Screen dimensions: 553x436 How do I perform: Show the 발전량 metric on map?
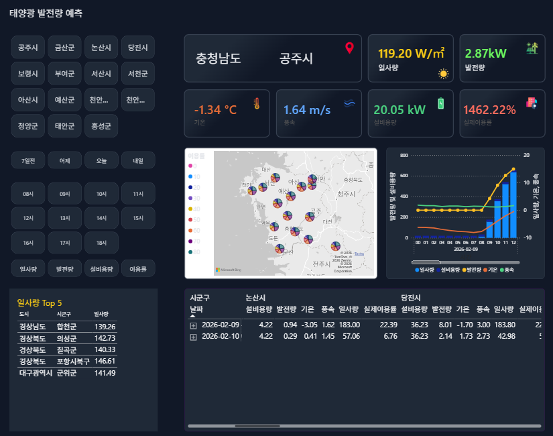click(x=64, y=269)
